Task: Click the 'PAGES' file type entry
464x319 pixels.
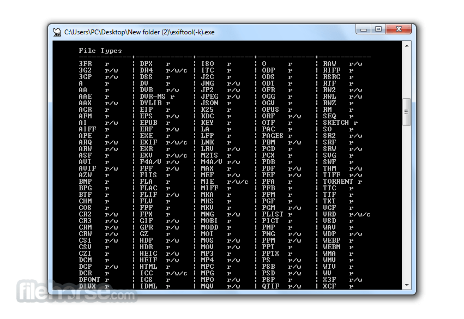Action: click(273, 136)
